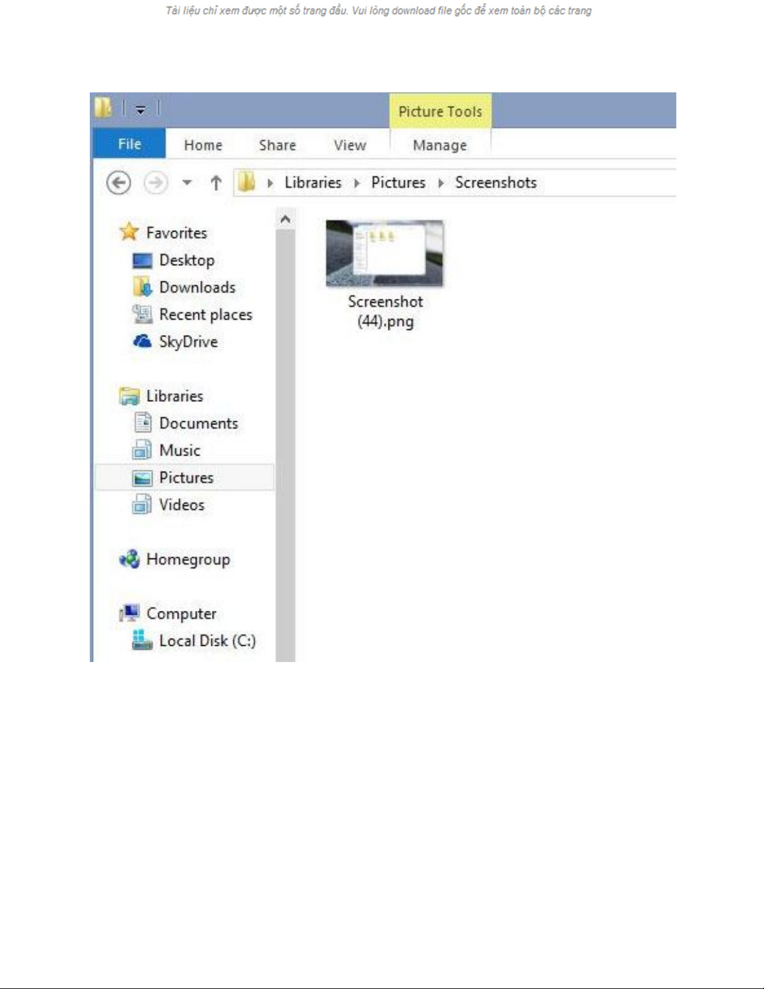Screen dimensions: 764x989
Task: Open the File menu tab
Action: click(x=129, y=144)
